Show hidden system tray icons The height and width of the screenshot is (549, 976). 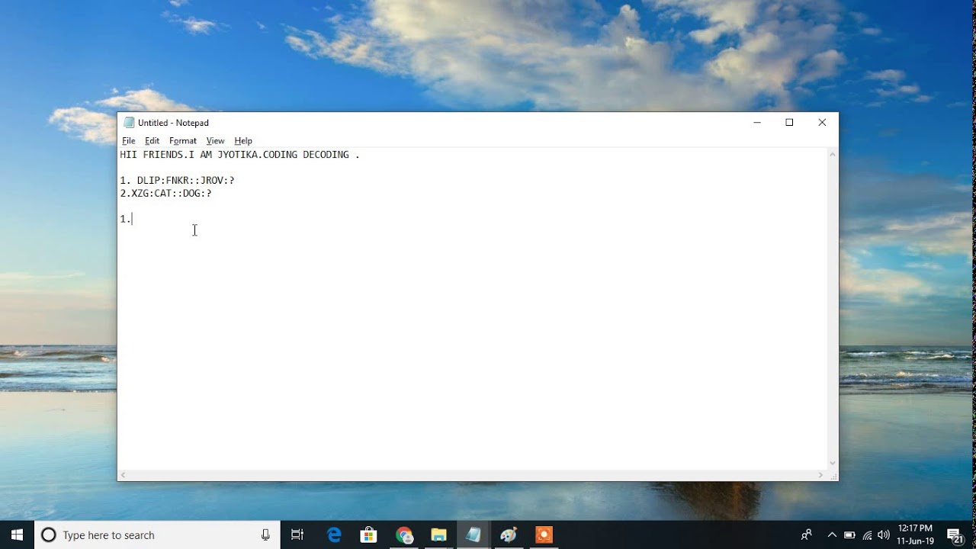(832, 535)
